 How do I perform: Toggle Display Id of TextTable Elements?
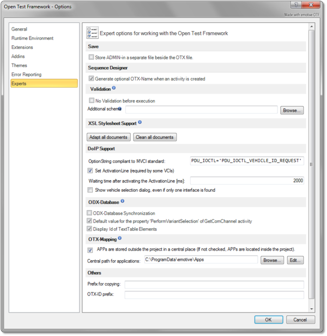(90, 229)
